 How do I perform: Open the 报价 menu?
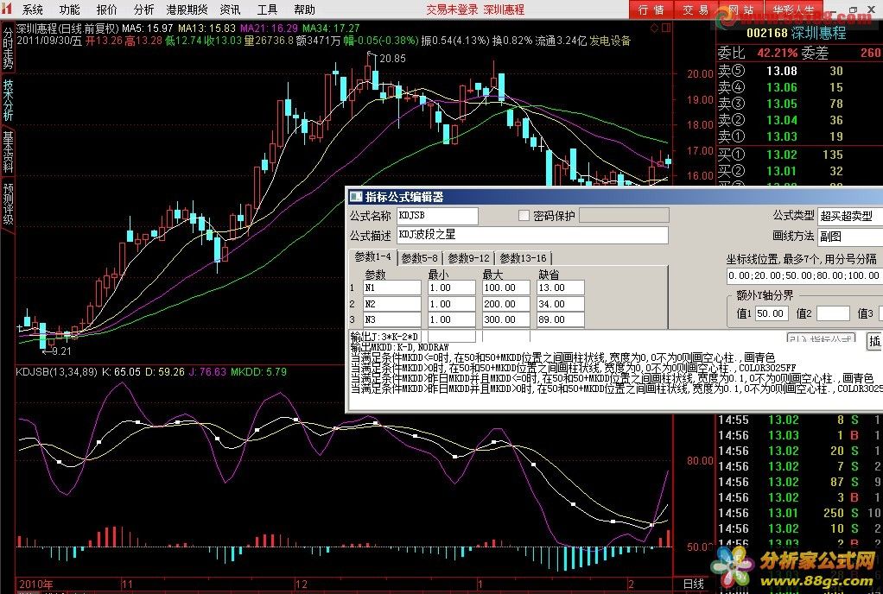coord(107,9)
